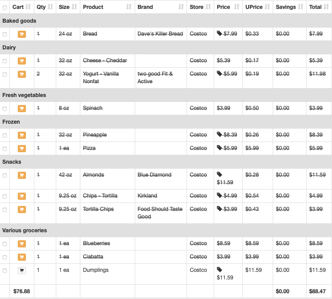This screenshot has height=299, width=332.
Task: Tick the checkbox for Cheese - Cheddar row
Action: coord(4,61)
